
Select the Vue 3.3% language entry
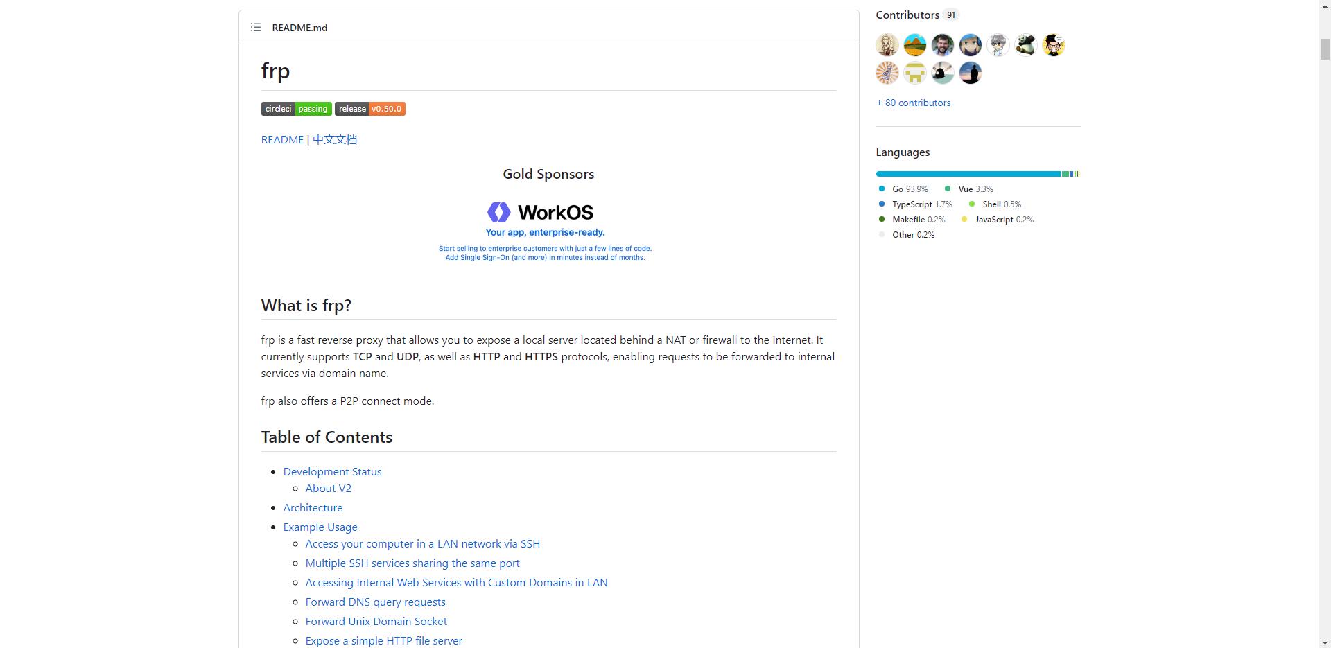969,189
